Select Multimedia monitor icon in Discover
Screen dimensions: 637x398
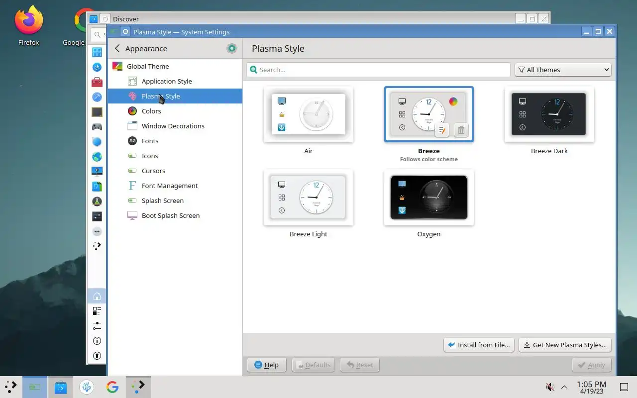click(97, 172)
